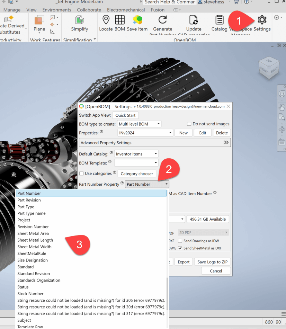Uncheck Send SheetMetal as DXF

[180, 248]
